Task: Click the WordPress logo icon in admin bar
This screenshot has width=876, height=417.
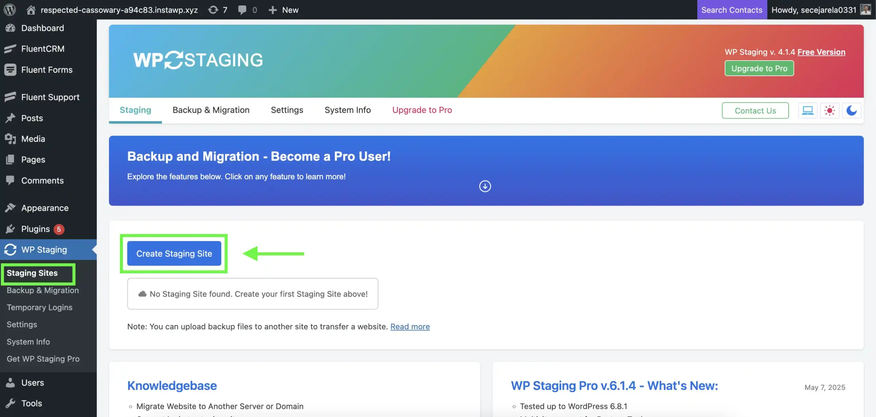Action: click(x=10, y=10)
